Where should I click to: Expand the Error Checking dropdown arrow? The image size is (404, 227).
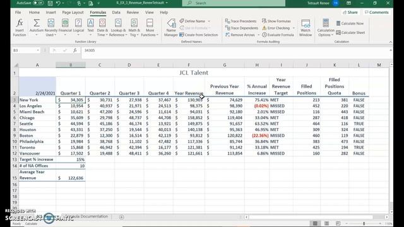point(294,28)
